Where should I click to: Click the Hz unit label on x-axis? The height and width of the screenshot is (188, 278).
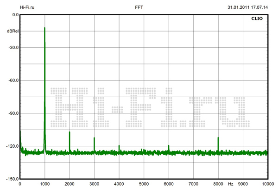point(230,184)
